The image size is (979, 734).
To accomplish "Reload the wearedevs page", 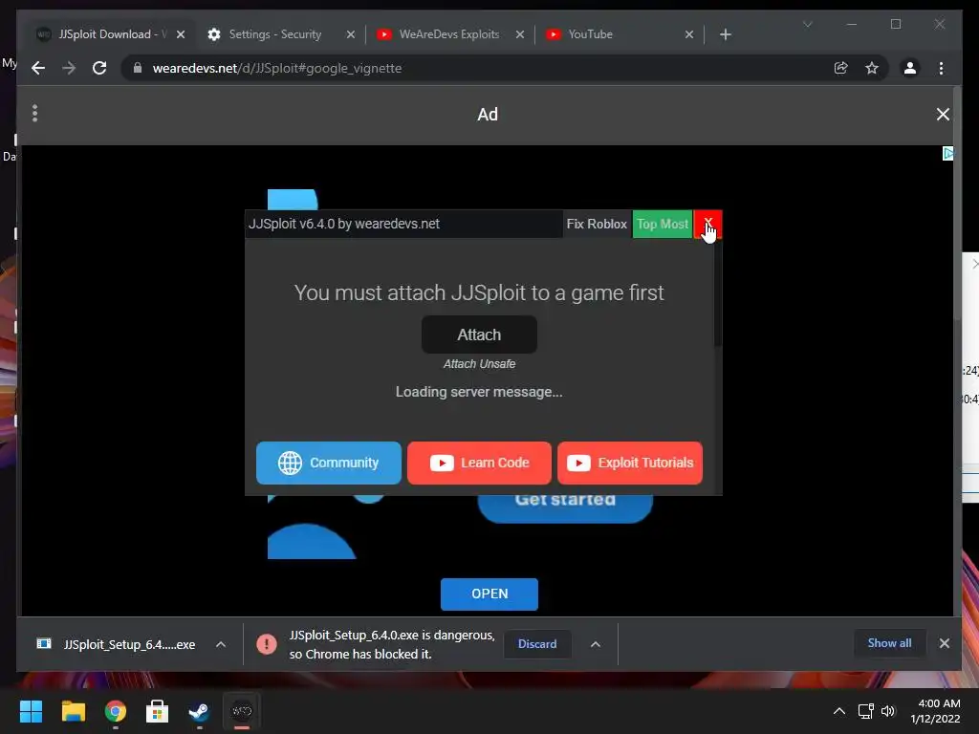I will coord(99,68).
